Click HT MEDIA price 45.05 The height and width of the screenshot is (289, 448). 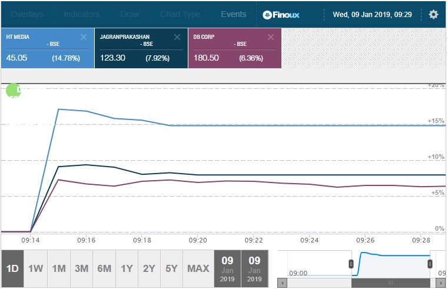coord(16,58)
